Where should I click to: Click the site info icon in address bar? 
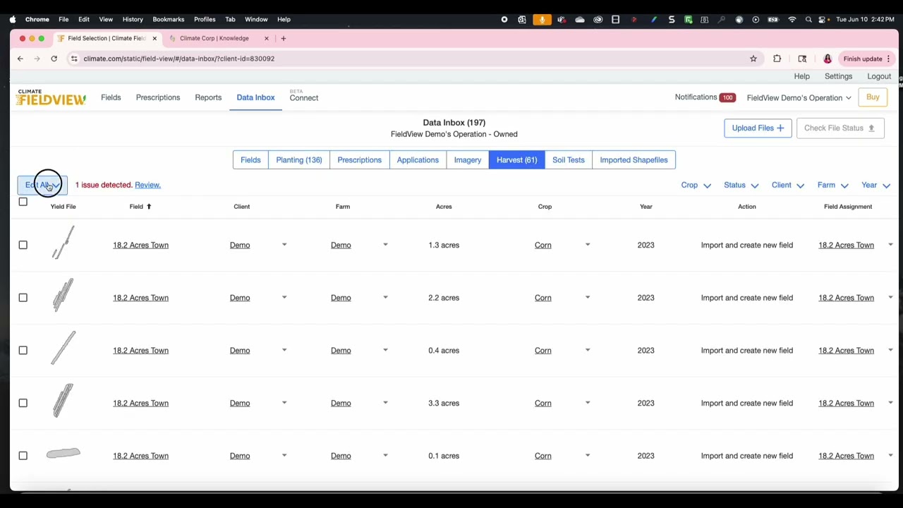click(x=73, y=59)
